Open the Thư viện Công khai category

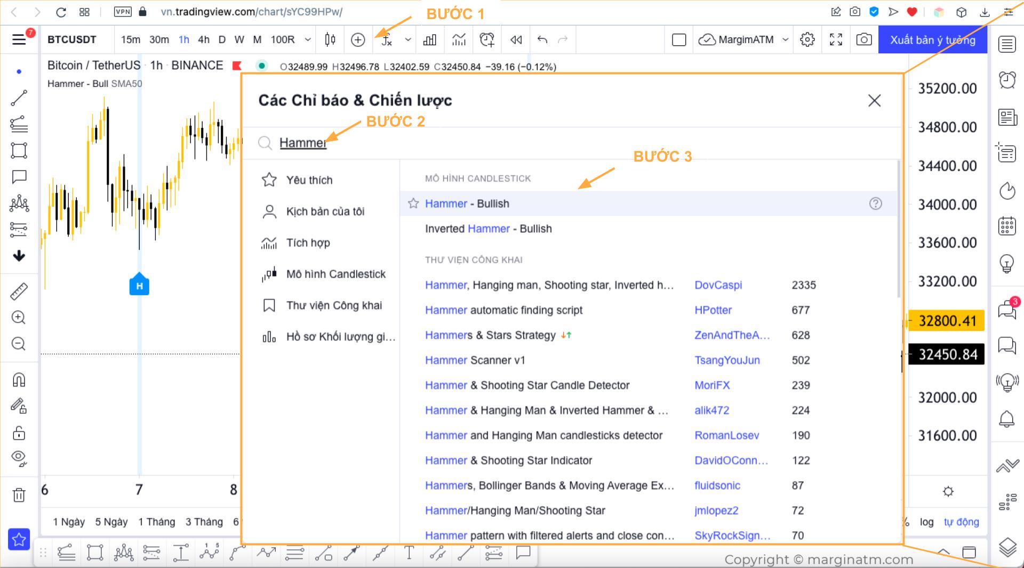pos(334,305)
